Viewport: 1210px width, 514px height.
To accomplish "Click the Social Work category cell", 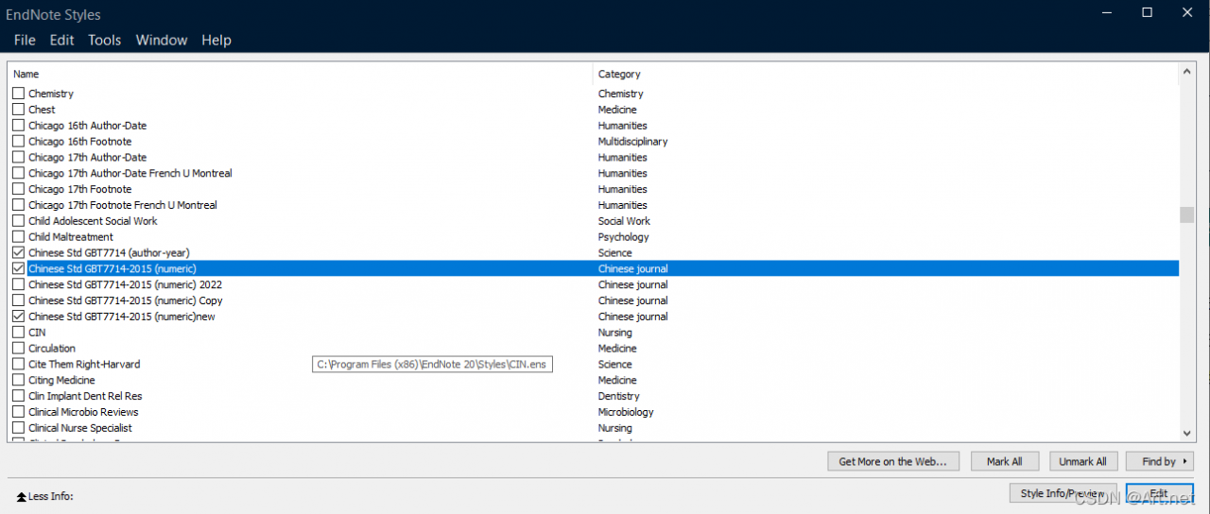I will pos(624,221).
